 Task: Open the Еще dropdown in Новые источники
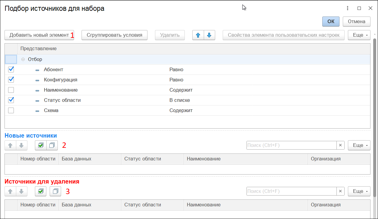coord(359,145)
